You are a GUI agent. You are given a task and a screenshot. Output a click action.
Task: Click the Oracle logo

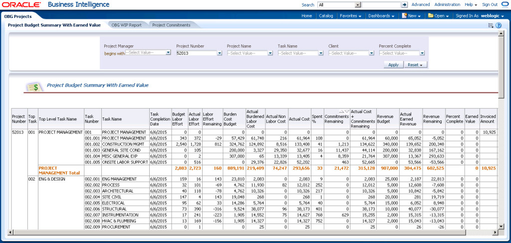click(x=21, y=5)
